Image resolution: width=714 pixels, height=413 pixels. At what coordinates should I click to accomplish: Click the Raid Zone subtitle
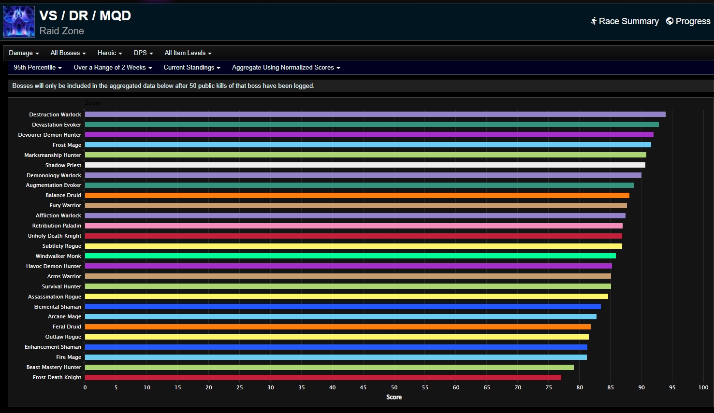click(62, 31)
